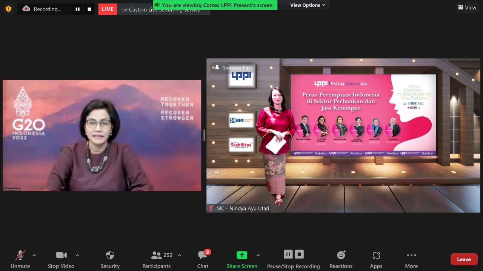483x271 pixels.
Task: Open the View Options dropdown
Action: tap(308, 5)
